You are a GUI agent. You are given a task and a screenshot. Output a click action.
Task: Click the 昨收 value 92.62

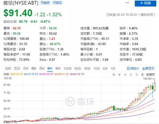tap(53, 34)
